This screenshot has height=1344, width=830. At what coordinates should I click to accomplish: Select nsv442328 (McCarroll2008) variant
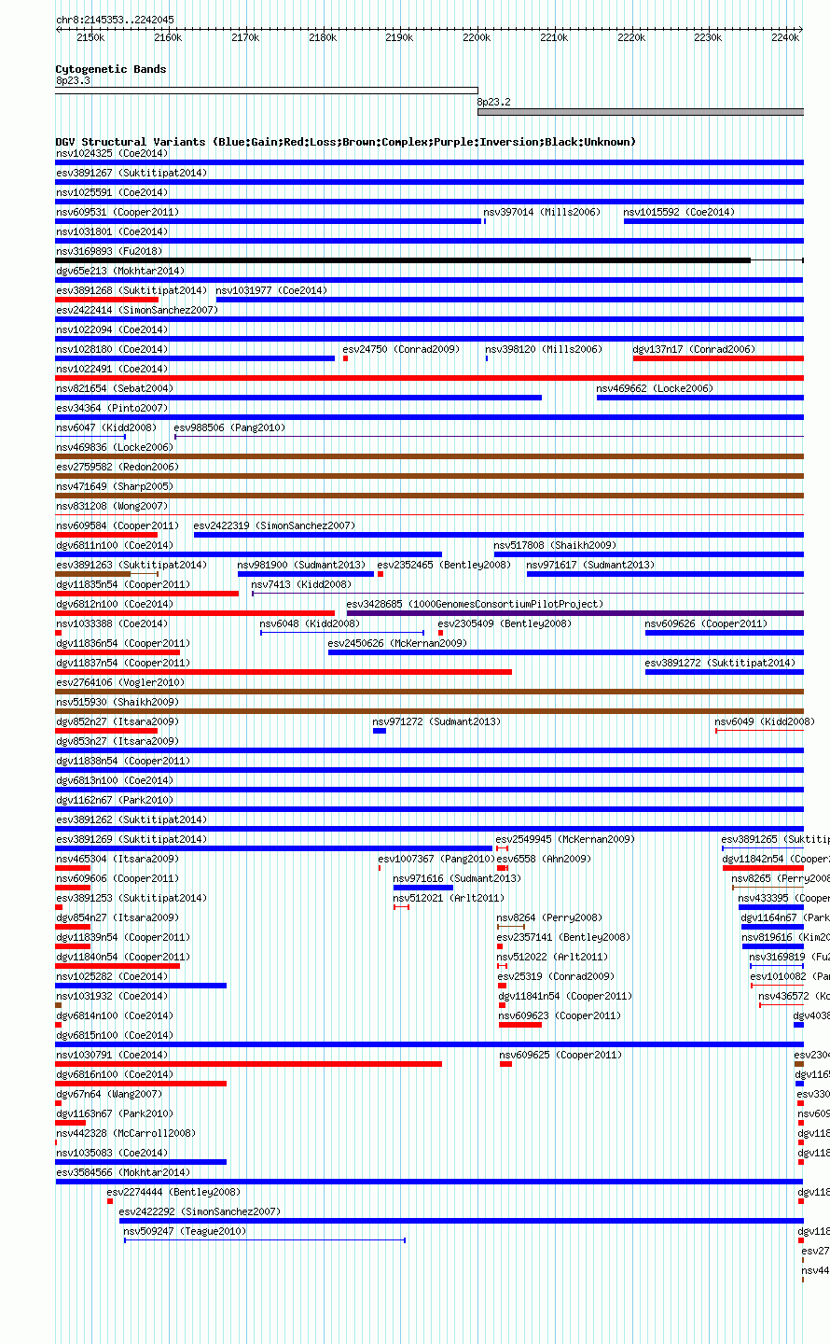point(56,1142)
